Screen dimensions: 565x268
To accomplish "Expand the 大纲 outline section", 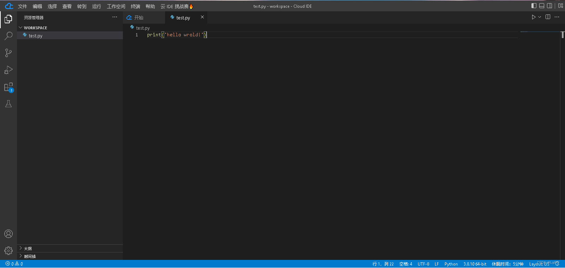I will pos(70,248).
